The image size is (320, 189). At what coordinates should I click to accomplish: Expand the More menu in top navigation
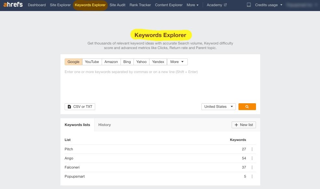[x=192, y=5]
